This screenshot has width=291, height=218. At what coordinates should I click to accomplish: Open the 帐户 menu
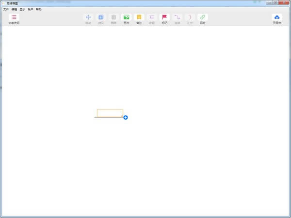point(31,9)
